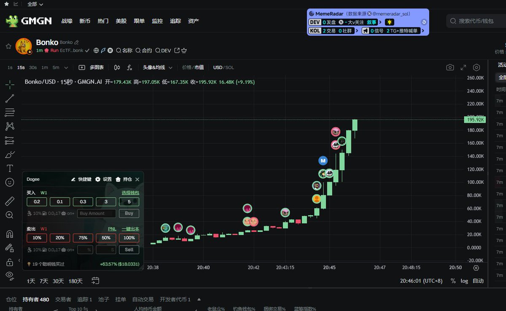This screenshot has height=311, width=506.
Task: Go to the 跟单 nav menu
Action: point(139,21)
